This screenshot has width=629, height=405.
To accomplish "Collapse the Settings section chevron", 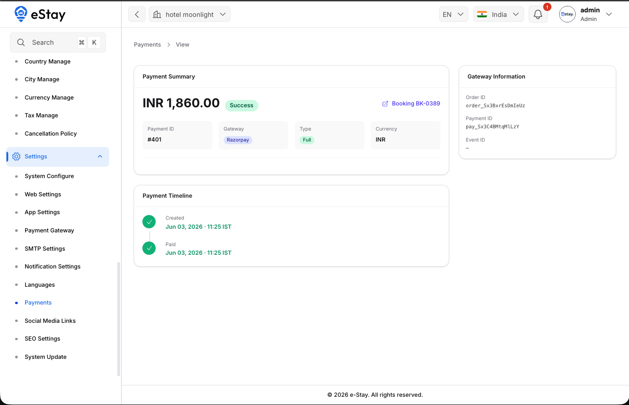I will 100,157.
